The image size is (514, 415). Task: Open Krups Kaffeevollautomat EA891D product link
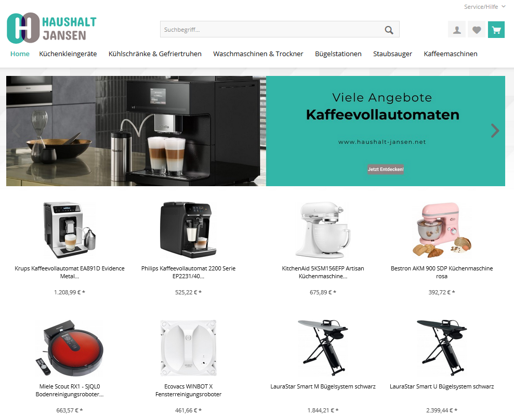(x=70, y=273)
